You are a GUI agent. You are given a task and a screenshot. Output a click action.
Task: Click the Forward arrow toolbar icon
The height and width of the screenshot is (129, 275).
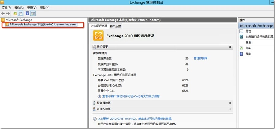tap(8, 14)
